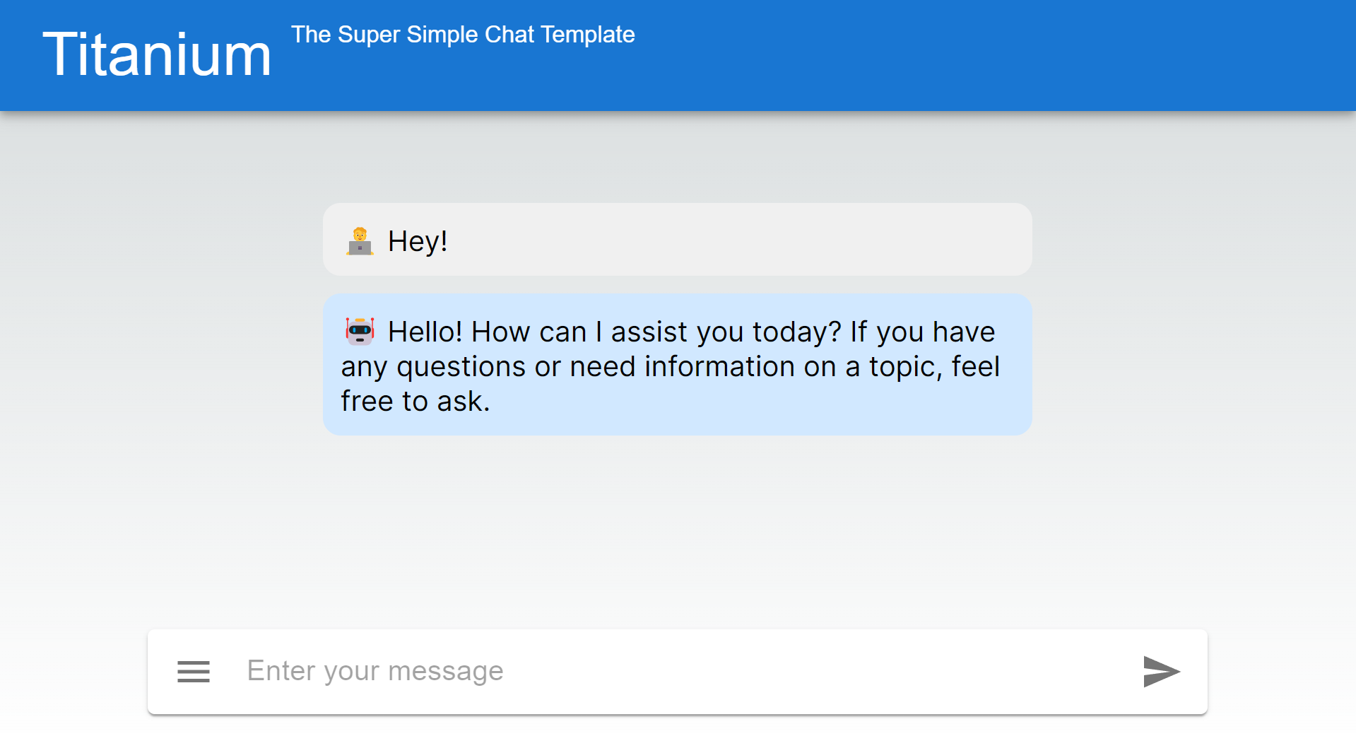Open the hamburger menu beside the message box

[x=193, y=671]
